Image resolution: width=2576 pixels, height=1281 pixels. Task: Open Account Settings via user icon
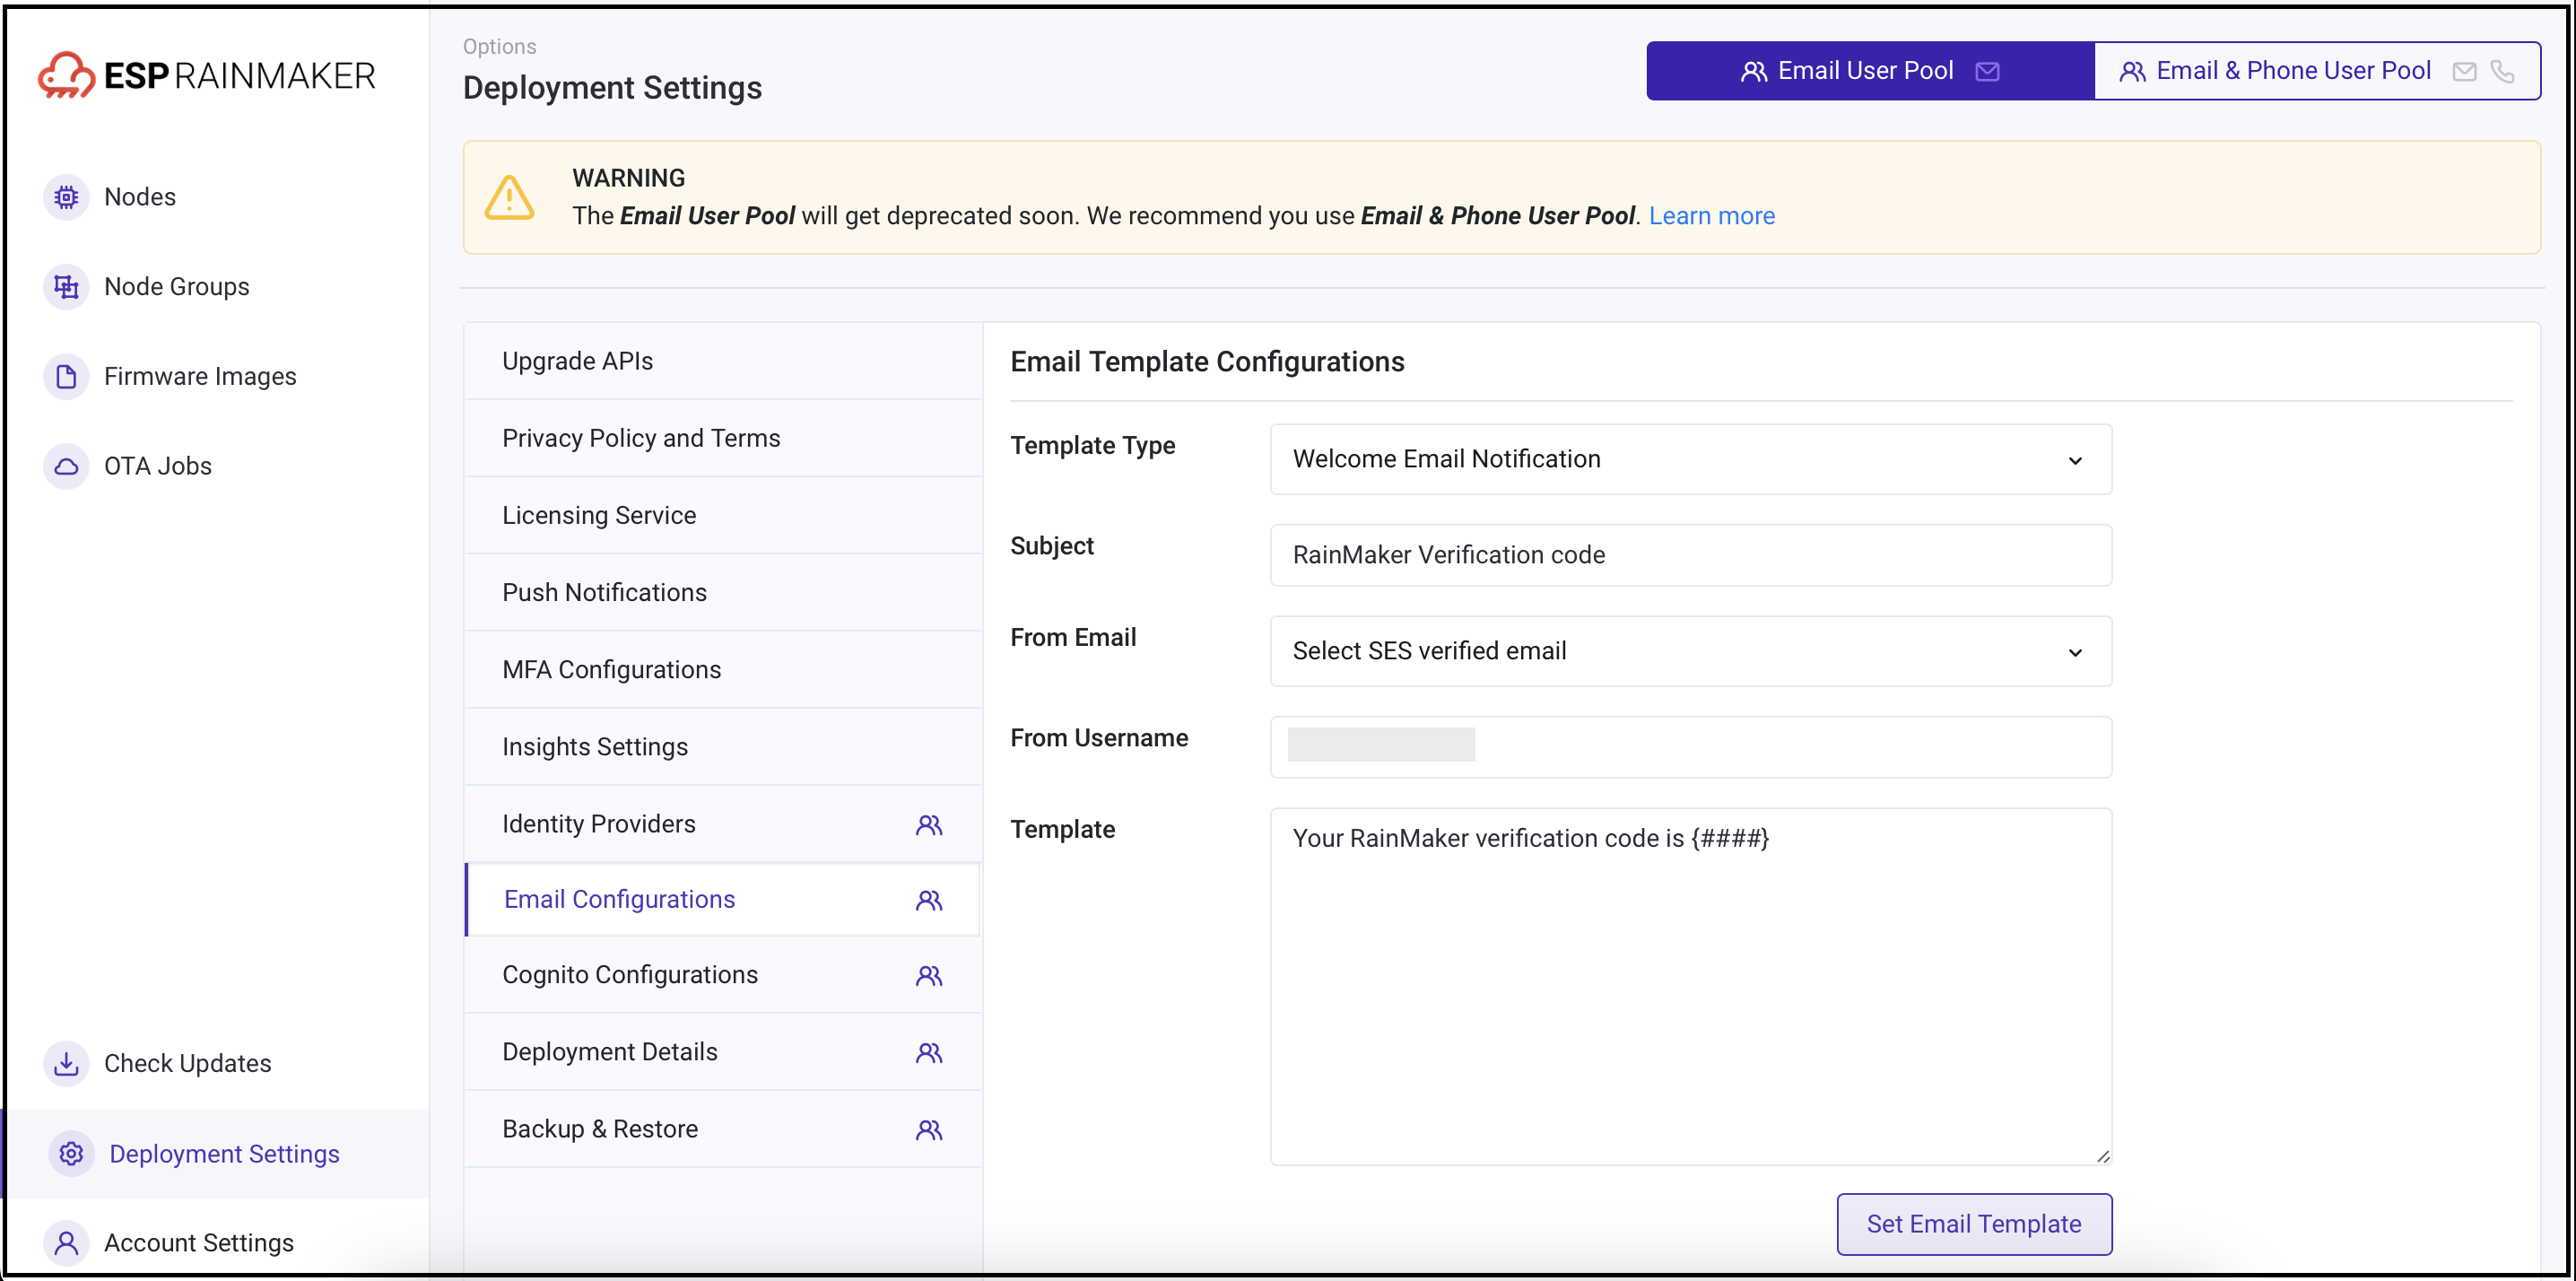click(66, 1243)
